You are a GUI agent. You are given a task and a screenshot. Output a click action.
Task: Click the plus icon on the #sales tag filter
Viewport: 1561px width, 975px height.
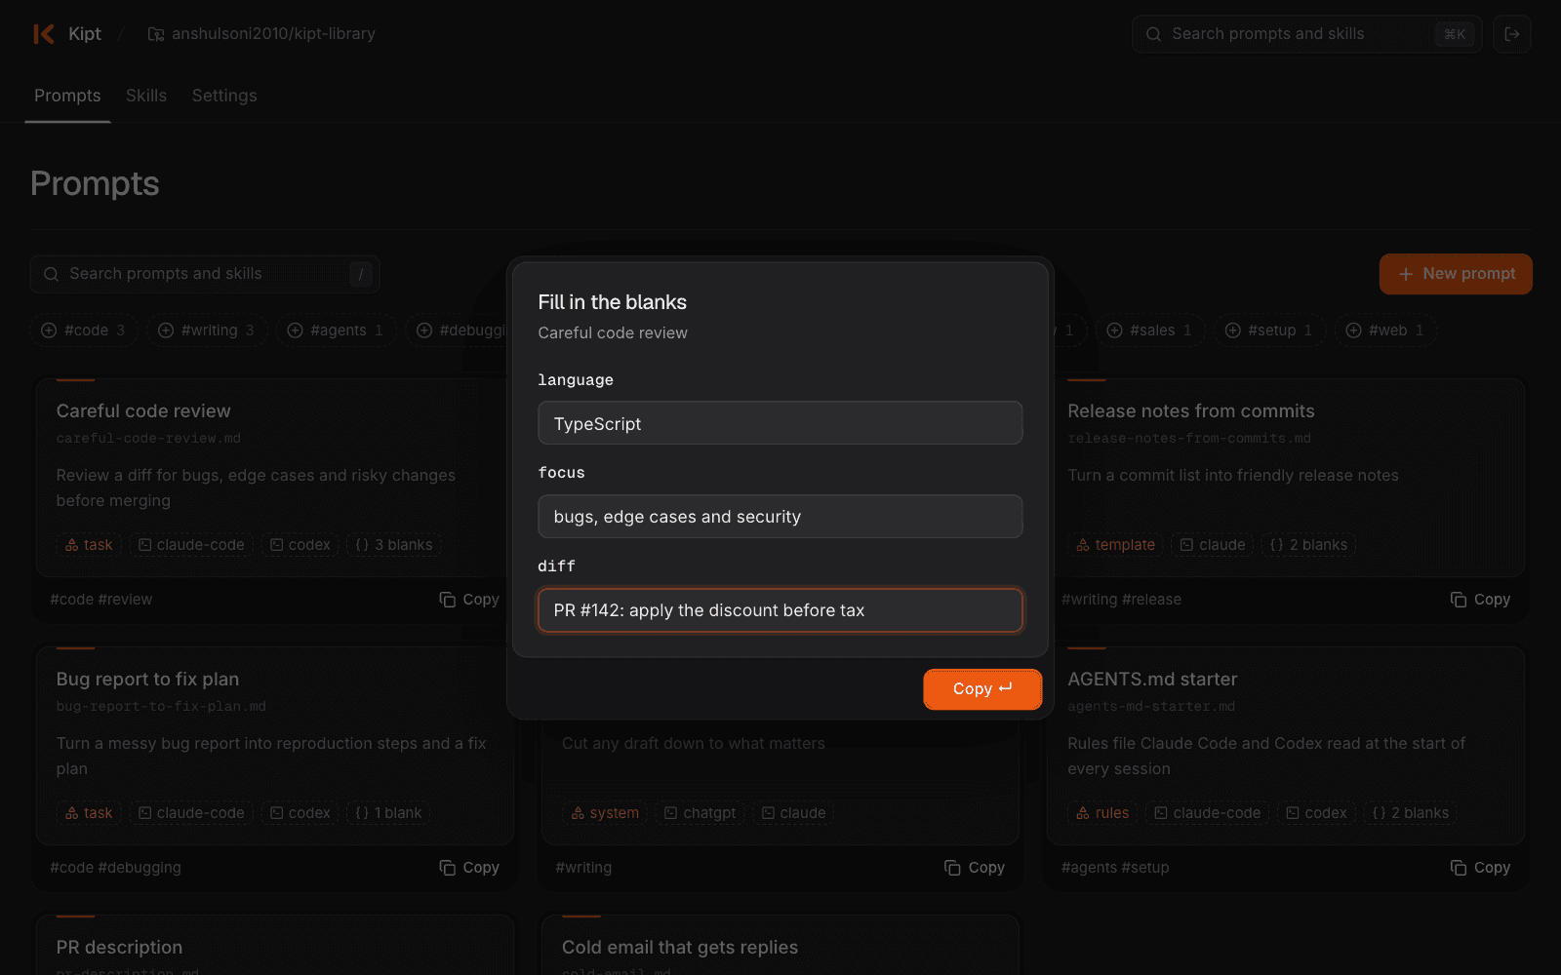point(1114,331)
